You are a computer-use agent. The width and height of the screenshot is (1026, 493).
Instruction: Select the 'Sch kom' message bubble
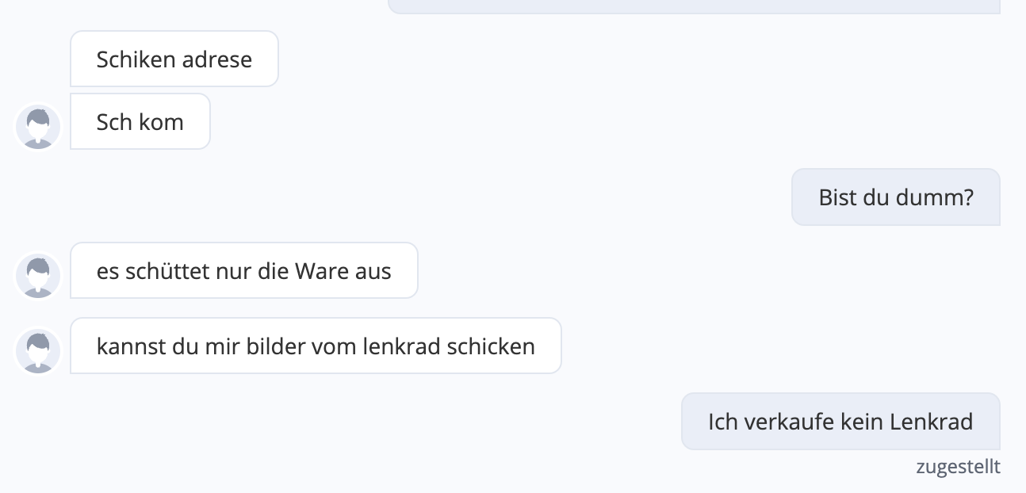[140, 121]
